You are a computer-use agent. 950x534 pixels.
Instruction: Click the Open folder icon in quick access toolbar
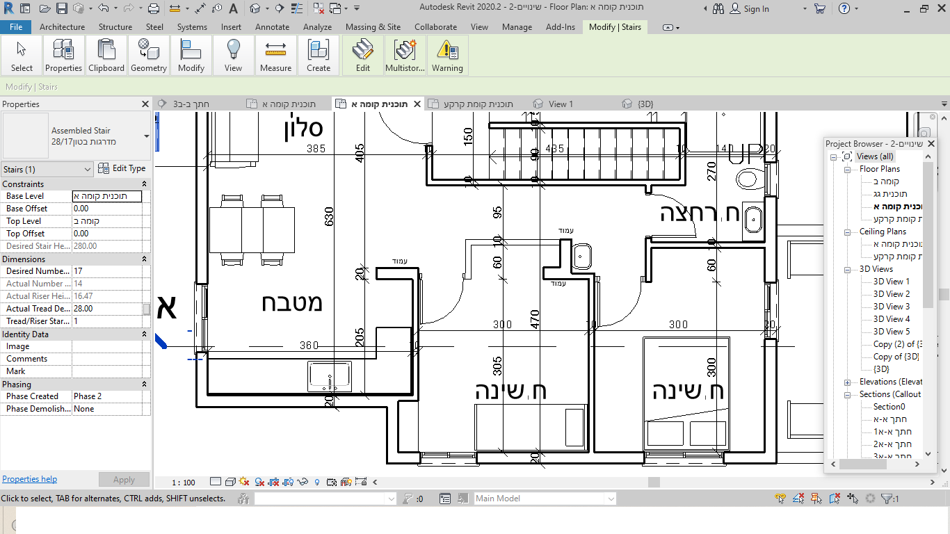coord(45,8)
